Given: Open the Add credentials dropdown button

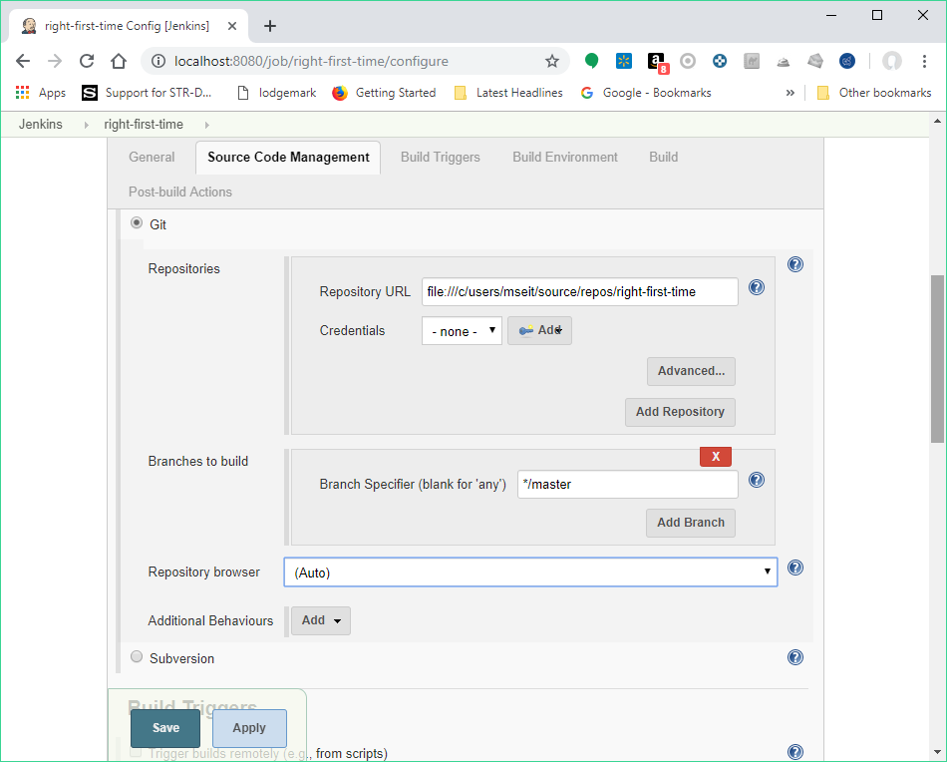Looking at the screenshot, I should coord(540,330).
